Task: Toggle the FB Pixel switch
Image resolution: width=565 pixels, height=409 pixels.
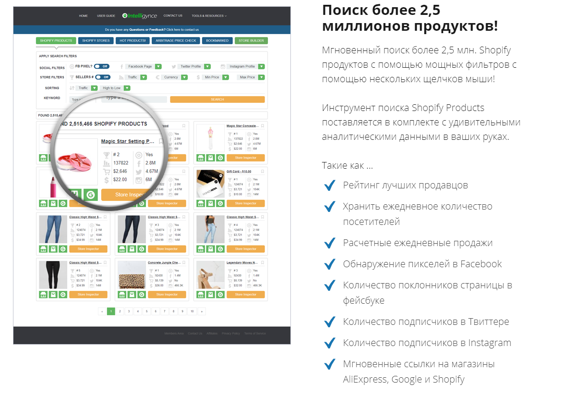Action: 101,66
